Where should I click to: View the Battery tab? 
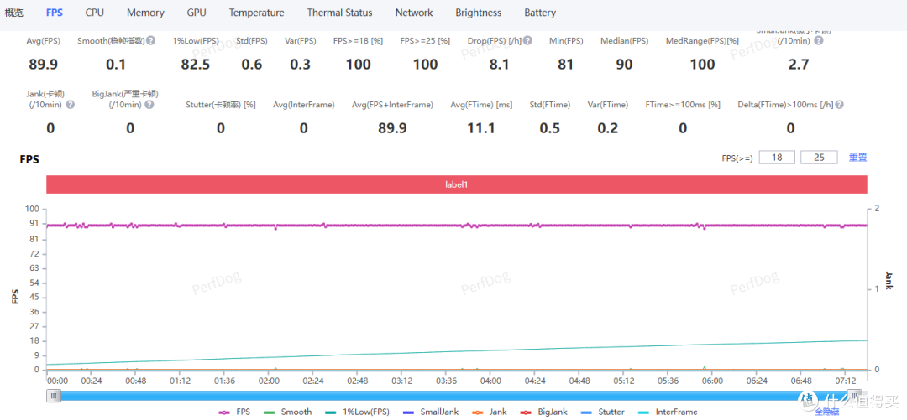540,12
